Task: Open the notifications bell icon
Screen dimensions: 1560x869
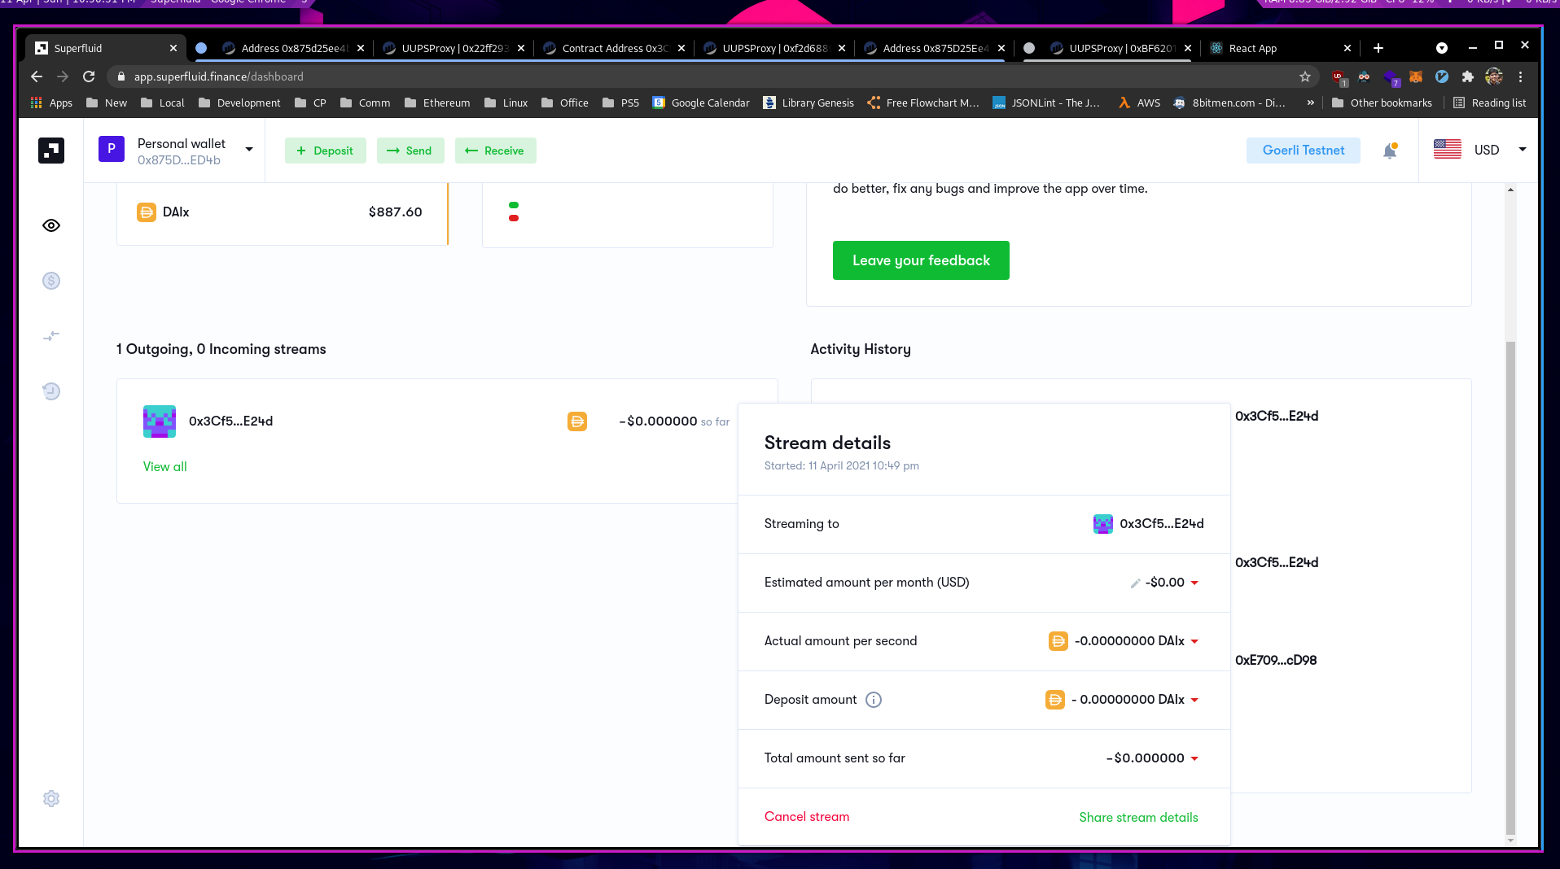Action: 1390,151
